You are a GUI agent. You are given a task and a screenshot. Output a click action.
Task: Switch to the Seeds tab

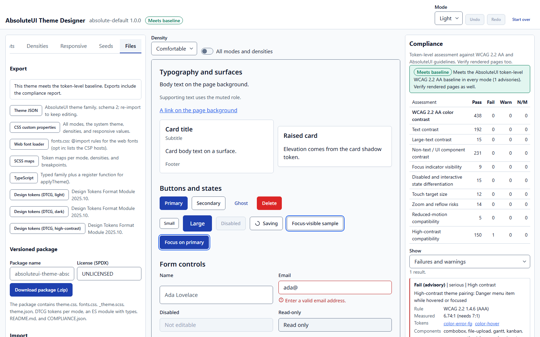pos(106,46)
